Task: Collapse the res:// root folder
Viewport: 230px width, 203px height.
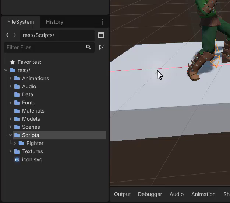Action: click(x=6, y=70)
